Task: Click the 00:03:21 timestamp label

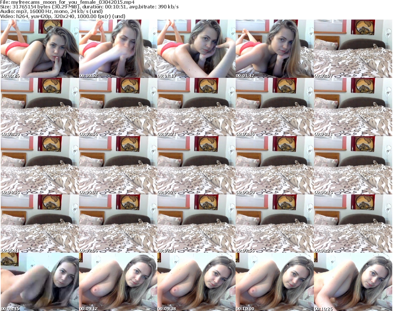Action: (167, 134)
